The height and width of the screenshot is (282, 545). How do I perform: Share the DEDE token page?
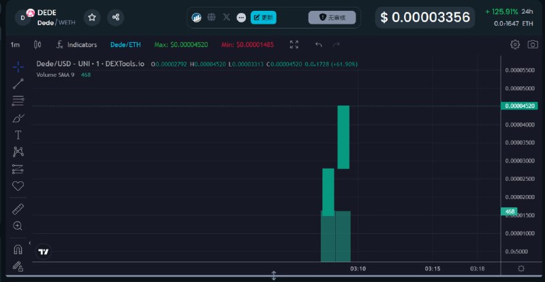115,17
